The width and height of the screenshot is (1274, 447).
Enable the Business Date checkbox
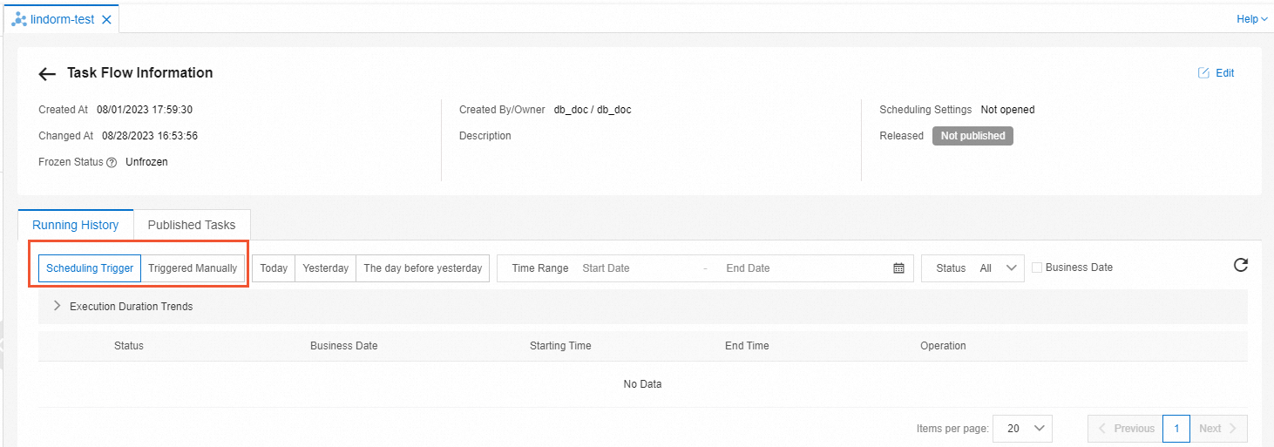(x=1037, y=268)
